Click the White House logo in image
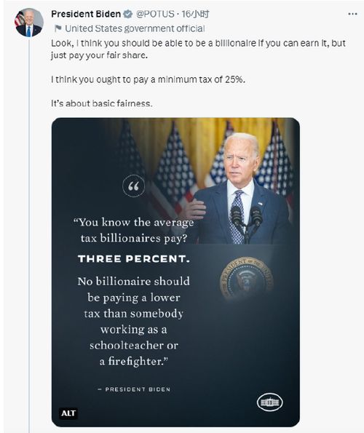The height and width of the screenshot is (433, 364). pyautogui.click(x=270, y=402)
